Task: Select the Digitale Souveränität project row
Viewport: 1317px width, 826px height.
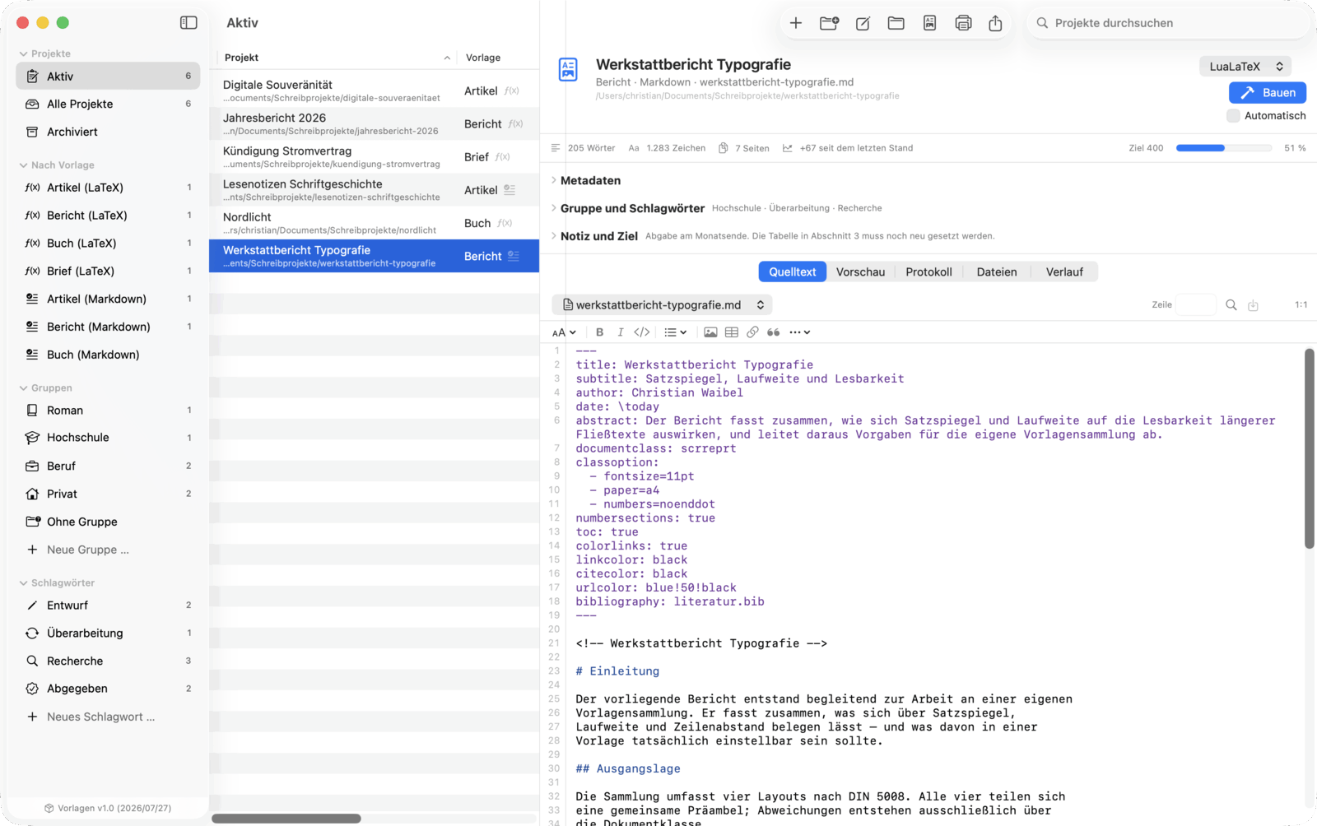Action: click(375, 90)
